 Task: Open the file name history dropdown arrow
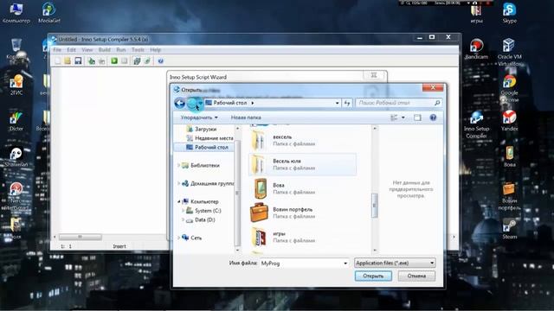(345, 263)
